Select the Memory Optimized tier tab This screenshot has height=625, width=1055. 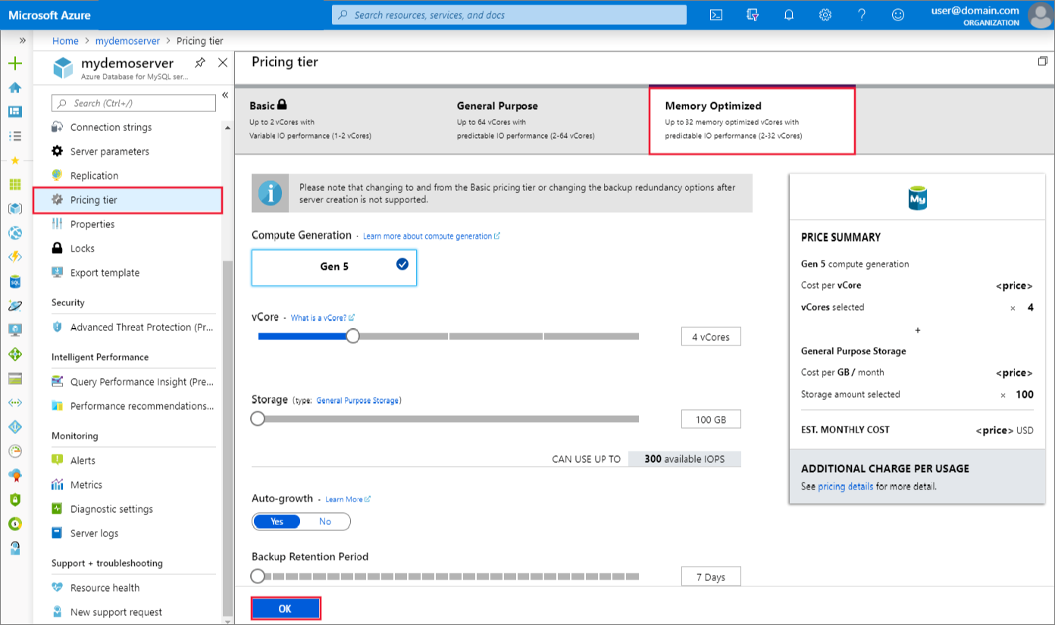(752, 120)
